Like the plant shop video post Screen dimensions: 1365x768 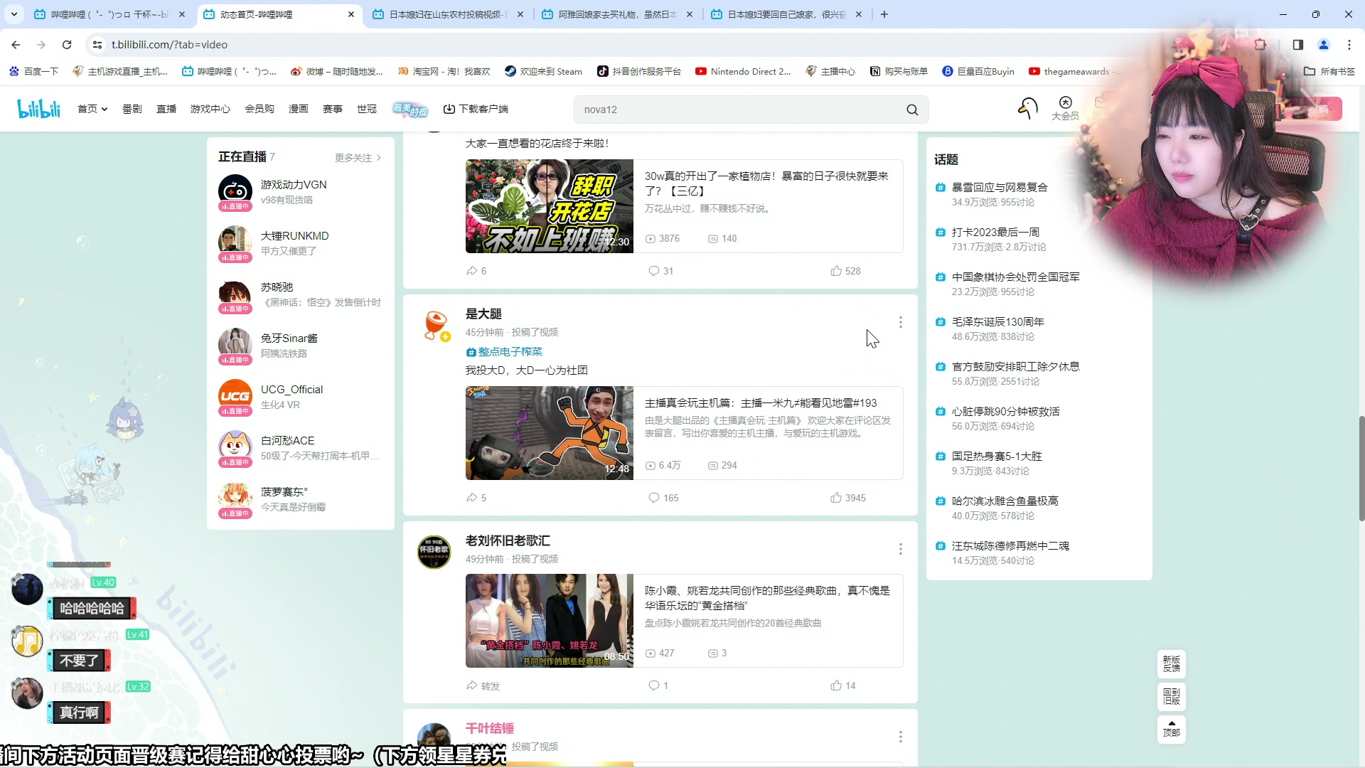pyautogui.click(x=836, y=271)
